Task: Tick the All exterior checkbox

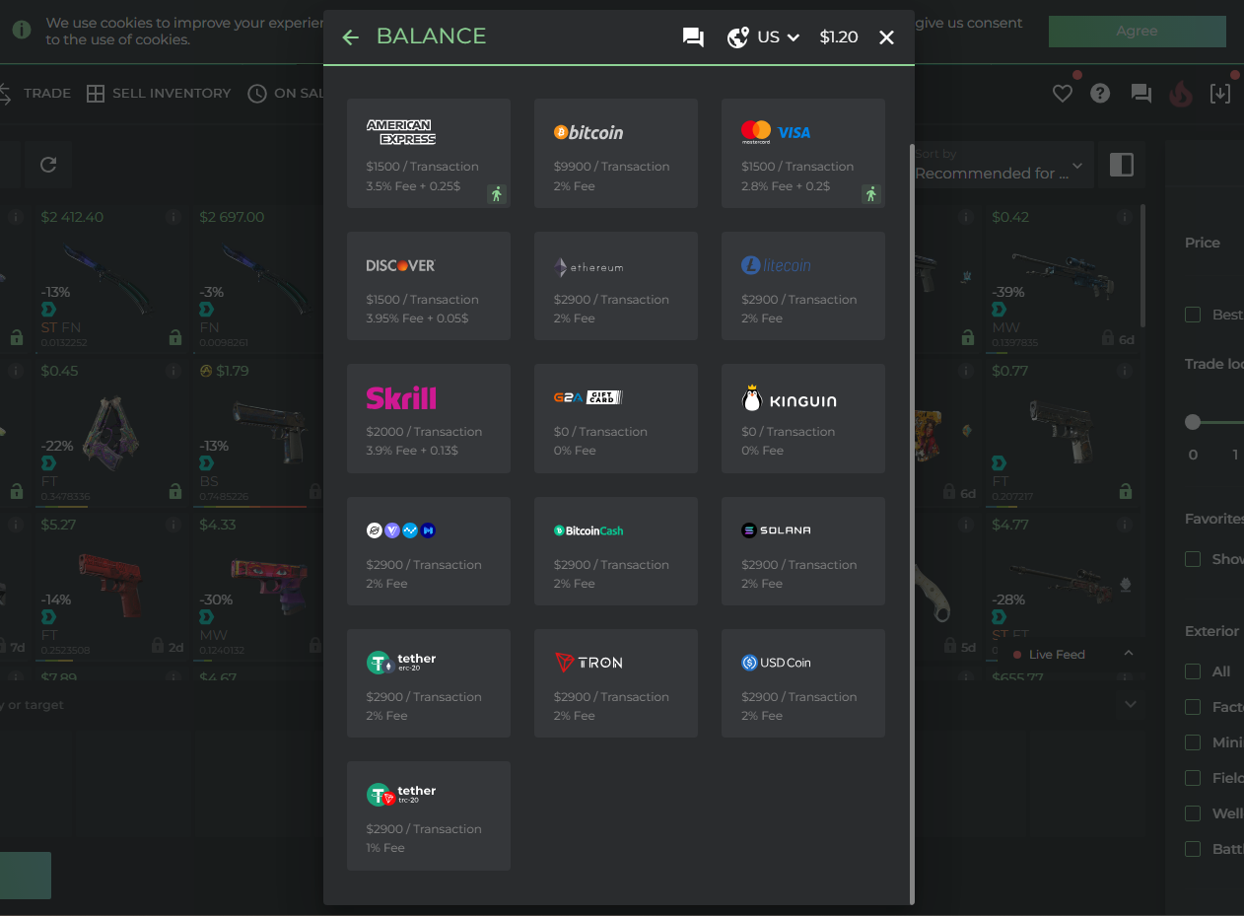Action: click(1193, 671)
